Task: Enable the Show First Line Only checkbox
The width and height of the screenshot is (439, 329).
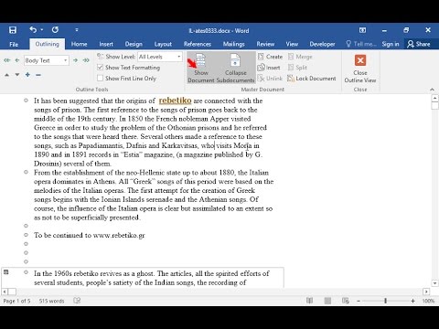Action: coord(100,79)
